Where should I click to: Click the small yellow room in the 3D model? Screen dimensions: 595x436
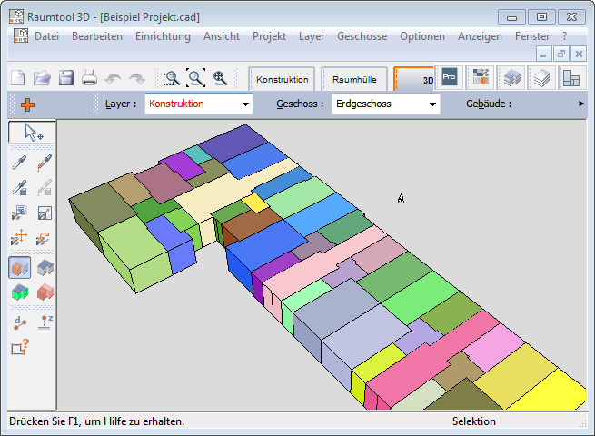(x=256, y=203)
